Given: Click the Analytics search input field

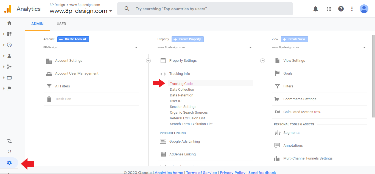Looking at the screenshot, I should coord(205,9).
